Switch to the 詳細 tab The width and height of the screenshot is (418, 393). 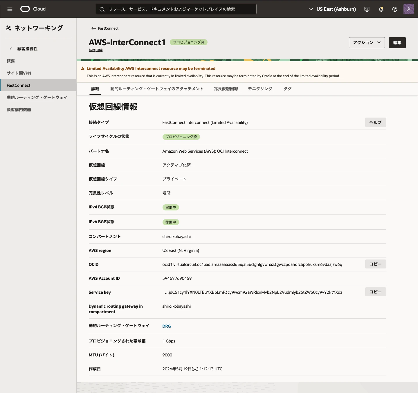click(x=95, y=89)
